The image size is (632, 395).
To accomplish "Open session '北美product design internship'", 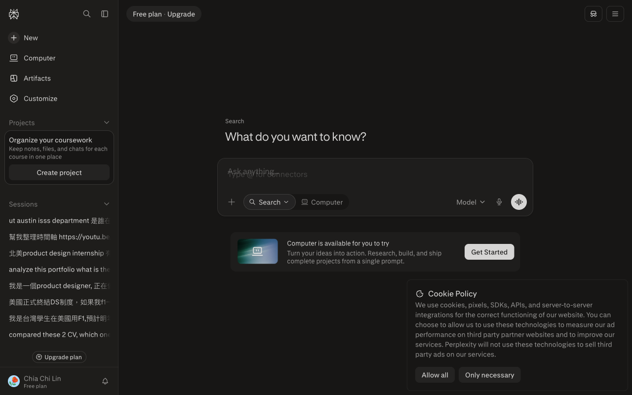I will (59, 253).
